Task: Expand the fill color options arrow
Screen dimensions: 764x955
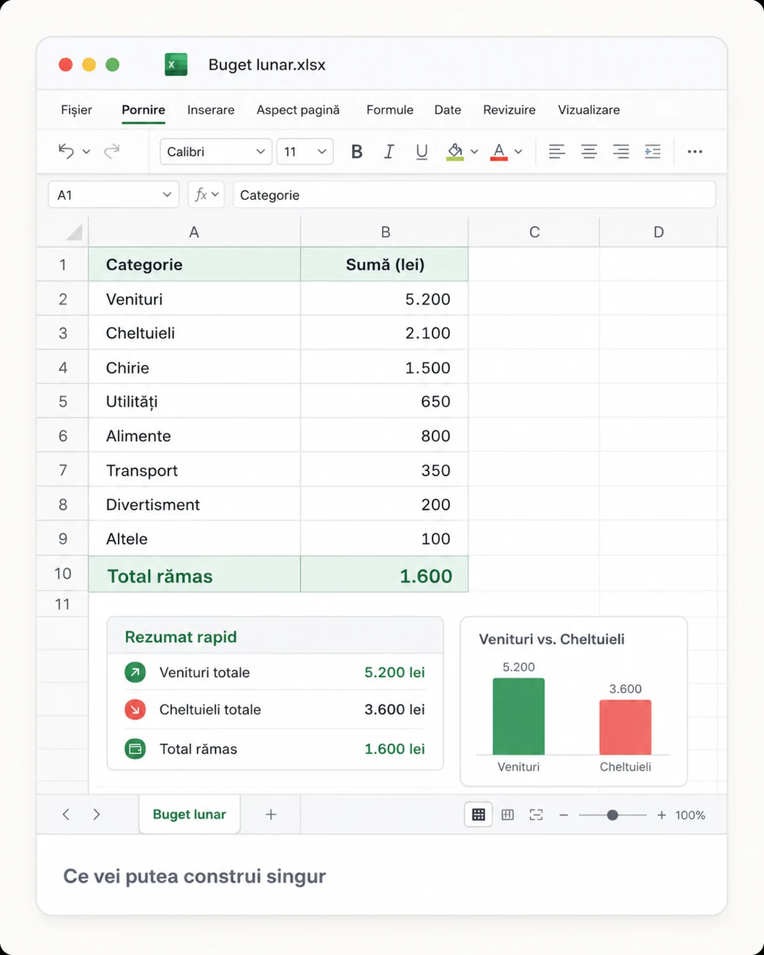Action: (474, 151)
